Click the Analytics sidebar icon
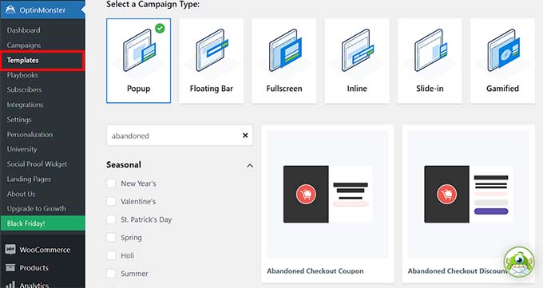The image size is (543, 288). [x=10, y=285]
